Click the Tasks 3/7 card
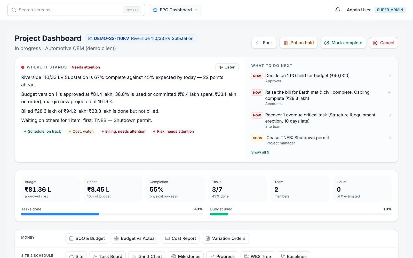This screenshot has height=258, width=413. click(x=238, y=189)
